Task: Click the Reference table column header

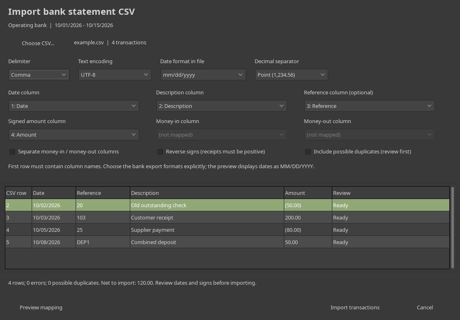Action: (103, 193)
